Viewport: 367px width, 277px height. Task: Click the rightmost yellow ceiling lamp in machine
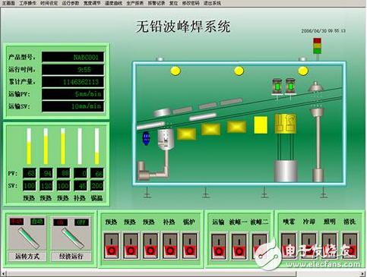point(303,71)
